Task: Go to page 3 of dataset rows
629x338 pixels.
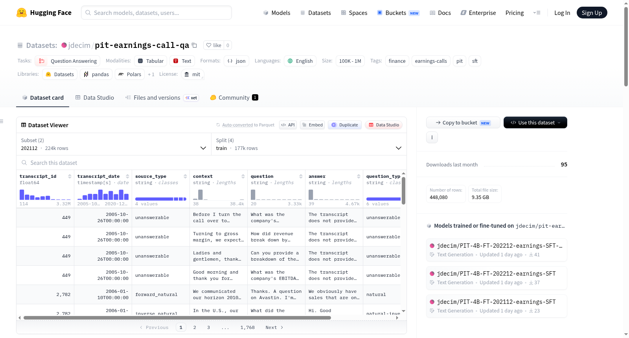Action: pos(208,327)
